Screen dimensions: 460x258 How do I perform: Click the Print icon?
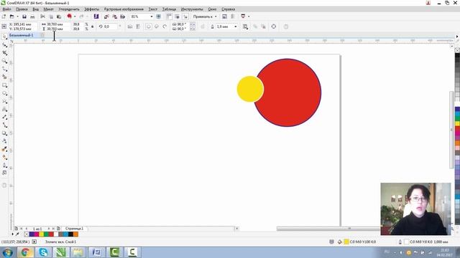pos(32,16)
